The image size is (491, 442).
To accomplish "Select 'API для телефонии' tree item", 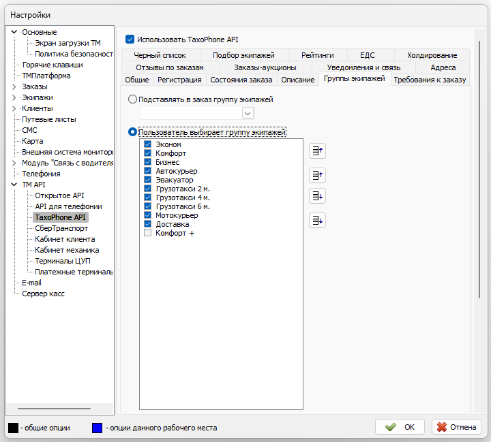I will [x=68, y=206].
